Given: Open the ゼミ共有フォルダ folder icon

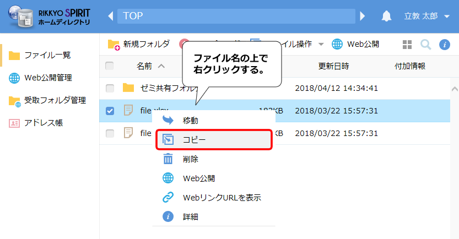Looking at the screenshot, I should [128, 88].
